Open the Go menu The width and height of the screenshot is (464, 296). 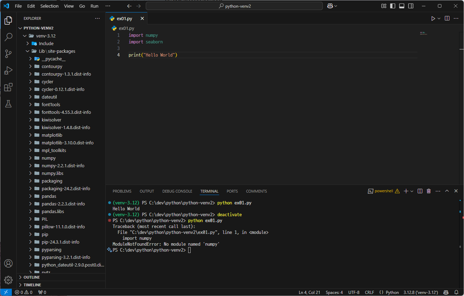coord(82,6)
